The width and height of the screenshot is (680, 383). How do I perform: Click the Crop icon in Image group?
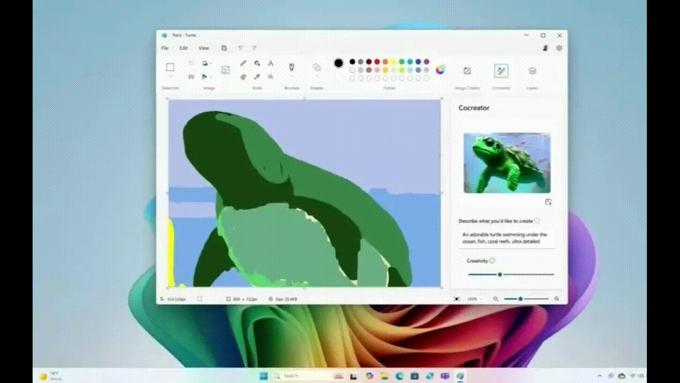point(191,63)
